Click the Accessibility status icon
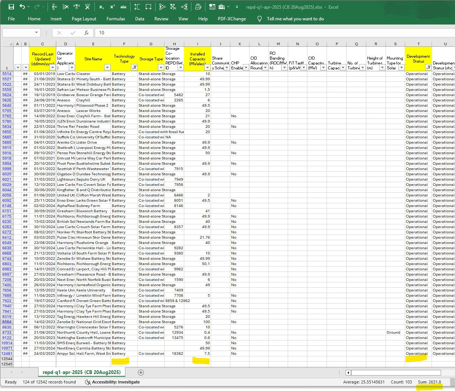The height and width of the screenshot is (391, 455). coord(88,382)
